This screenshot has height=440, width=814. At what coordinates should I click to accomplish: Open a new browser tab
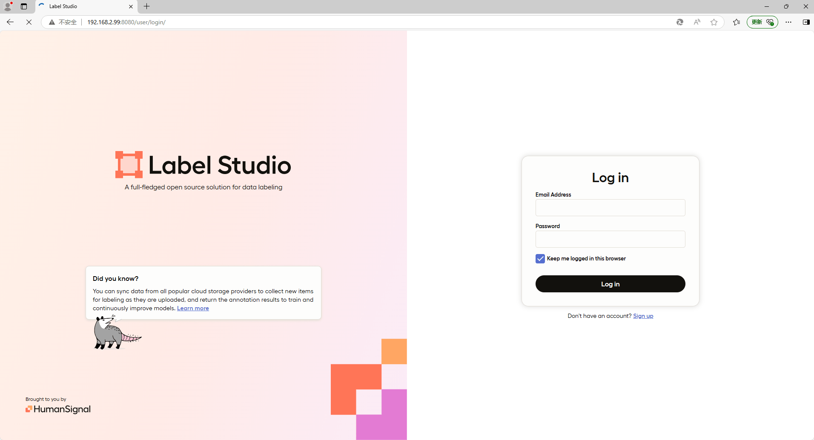[x=147, y=6]
